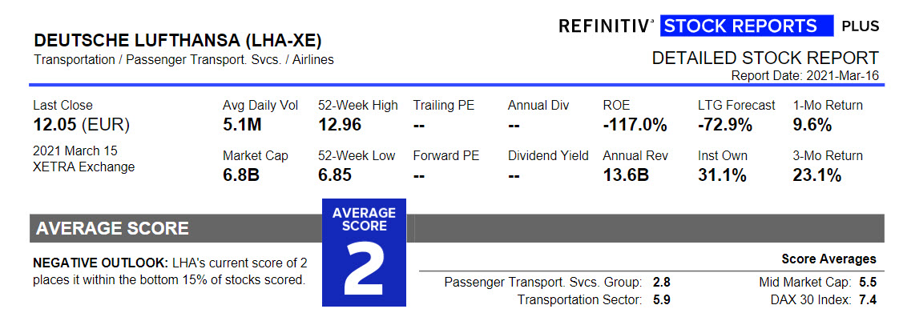Select the 52-Week Low value 6.85

(335, 175)
